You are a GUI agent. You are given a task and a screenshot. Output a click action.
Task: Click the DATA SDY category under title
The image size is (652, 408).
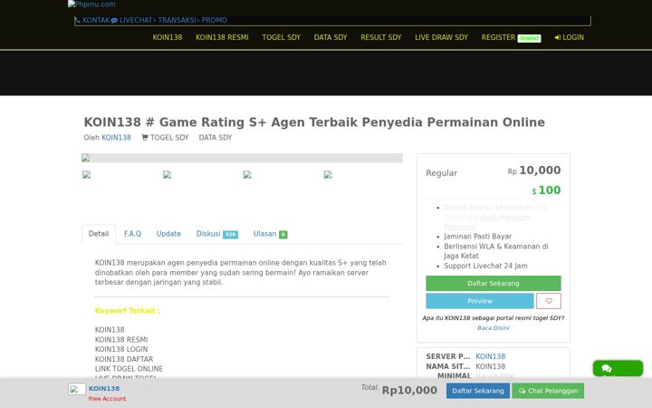(x=215, y=138)
